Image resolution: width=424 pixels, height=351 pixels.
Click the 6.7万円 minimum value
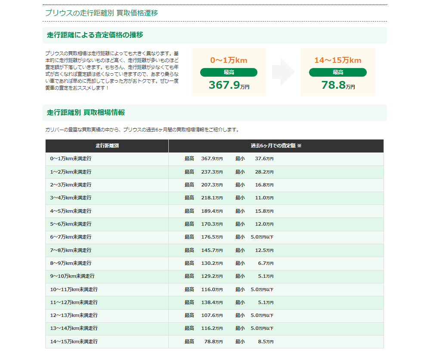[x=266, y=264]
